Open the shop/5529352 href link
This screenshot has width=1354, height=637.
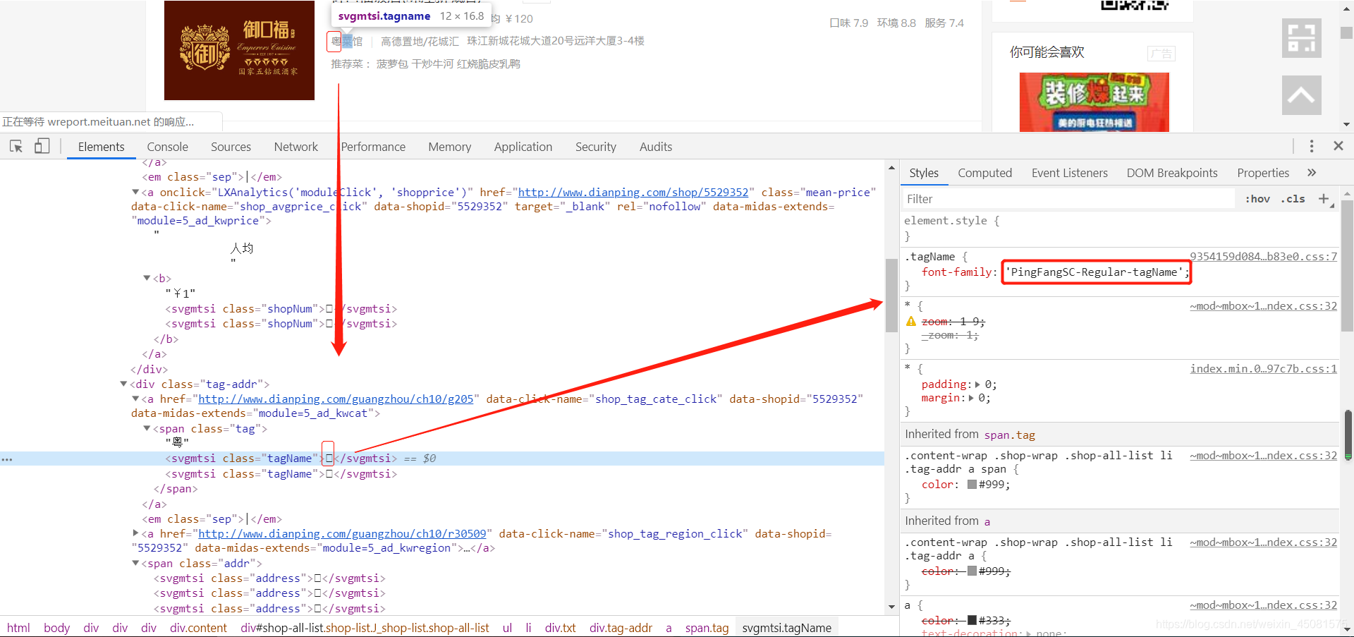633,193
